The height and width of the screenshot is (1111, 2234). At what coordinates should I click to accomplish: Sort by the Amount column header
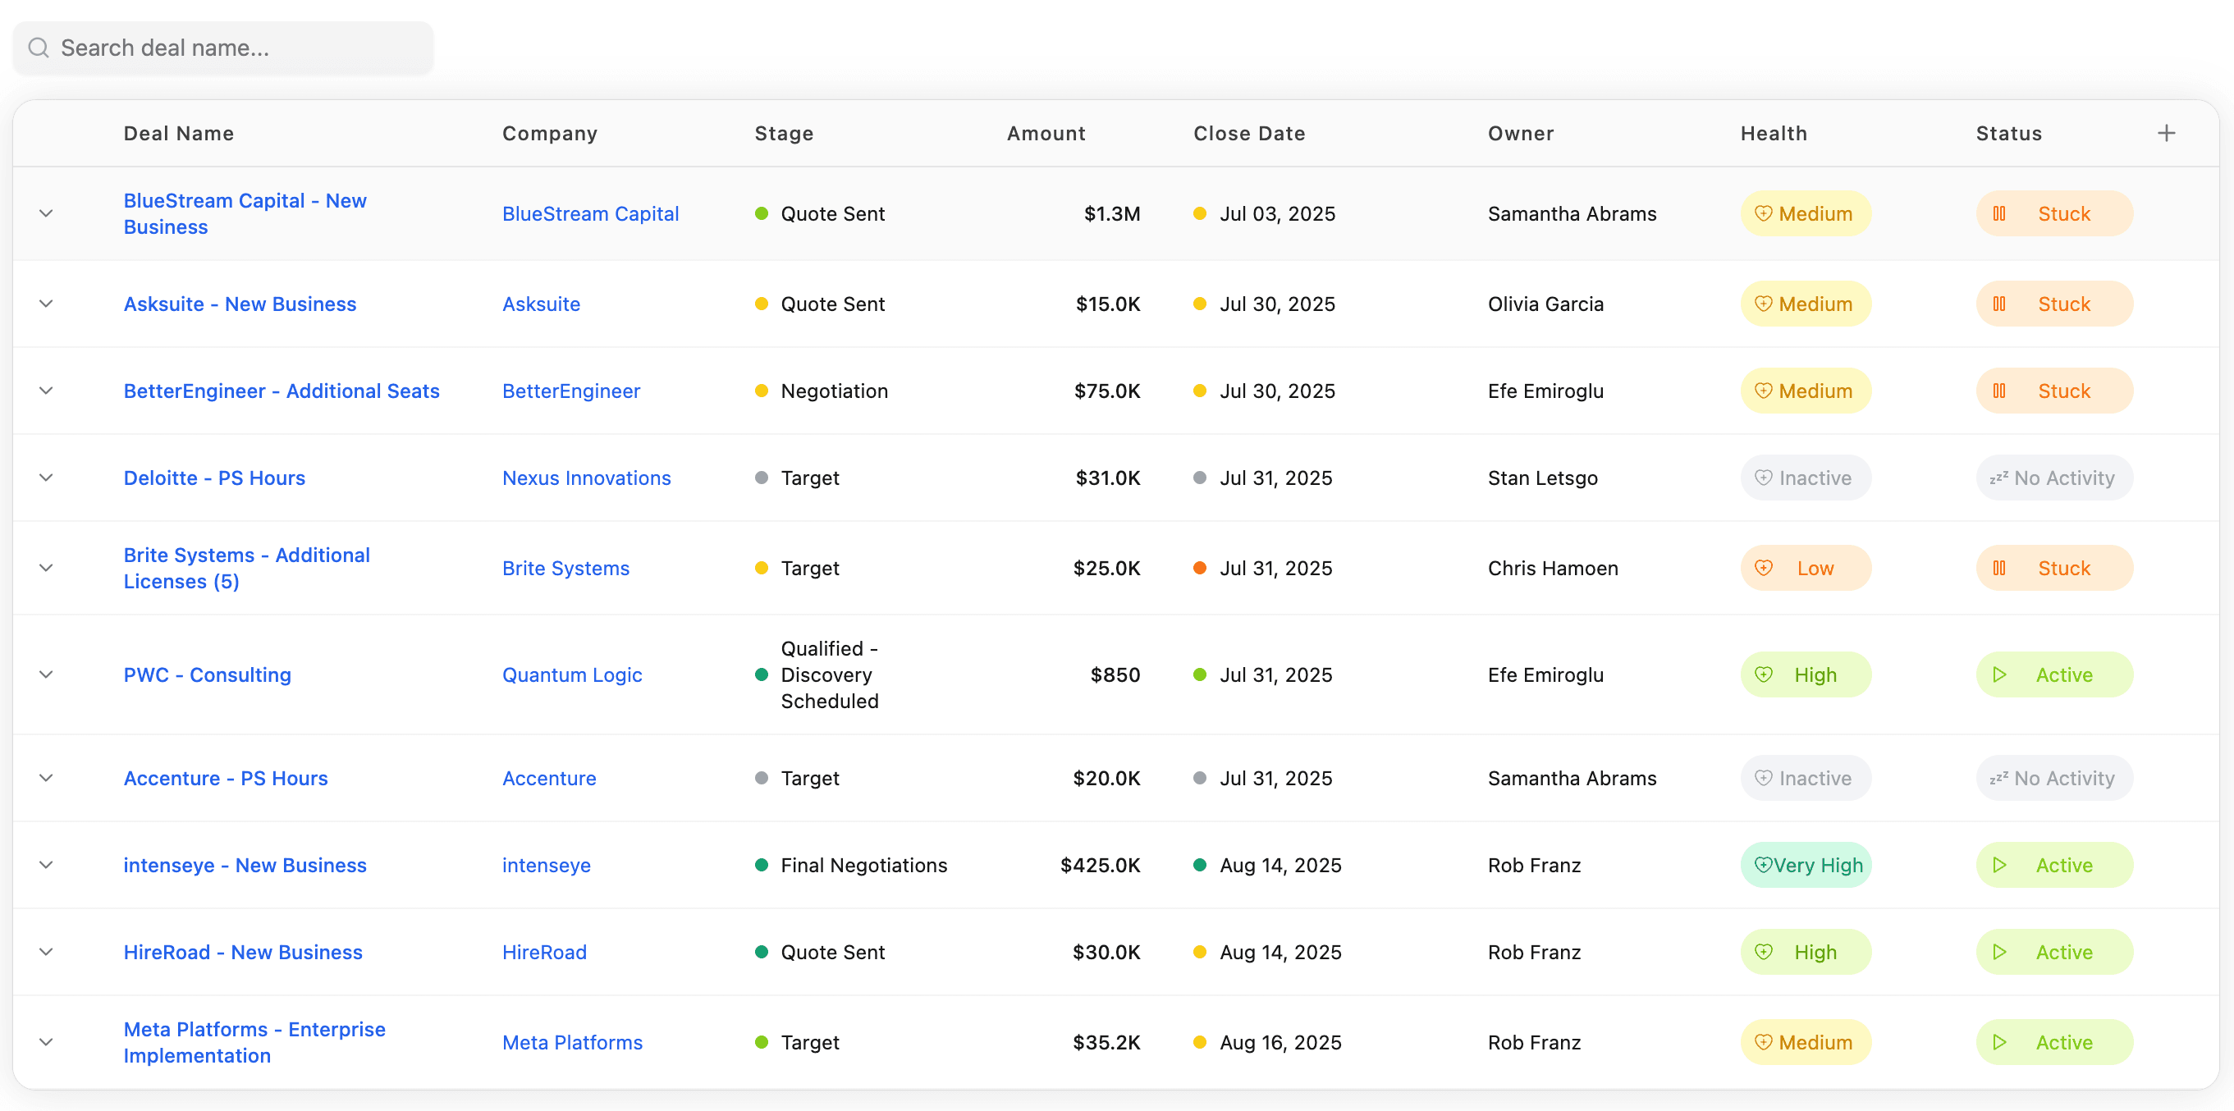click(1046, 133)
